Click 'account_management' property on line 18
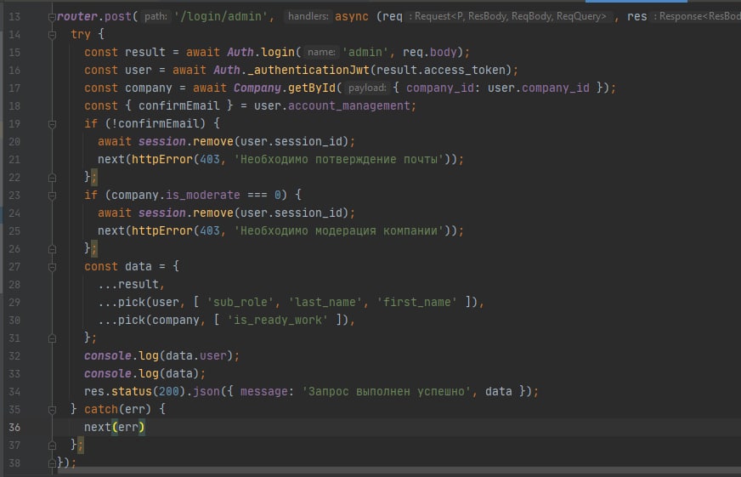This screenshot has width=741, height=477. tap(349, 106)
